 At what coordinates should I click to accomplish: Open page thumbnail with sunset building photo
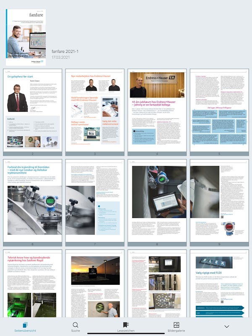pos(95,283)
